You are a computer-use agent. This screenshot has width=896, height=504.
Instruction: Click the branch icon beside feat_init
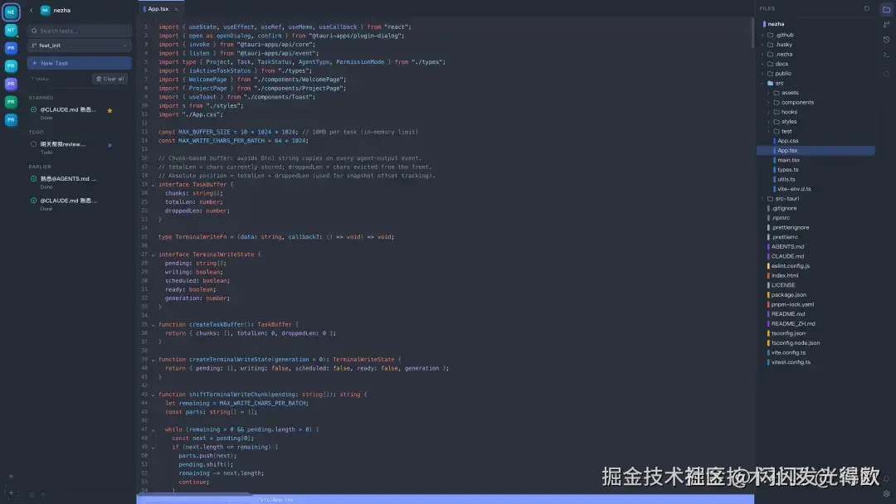(34, 46)
